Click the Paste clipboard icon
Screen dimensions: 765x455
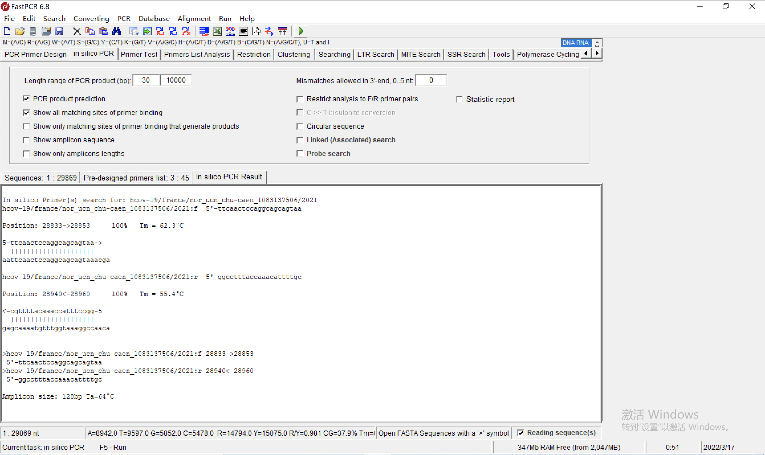(103, 31)
